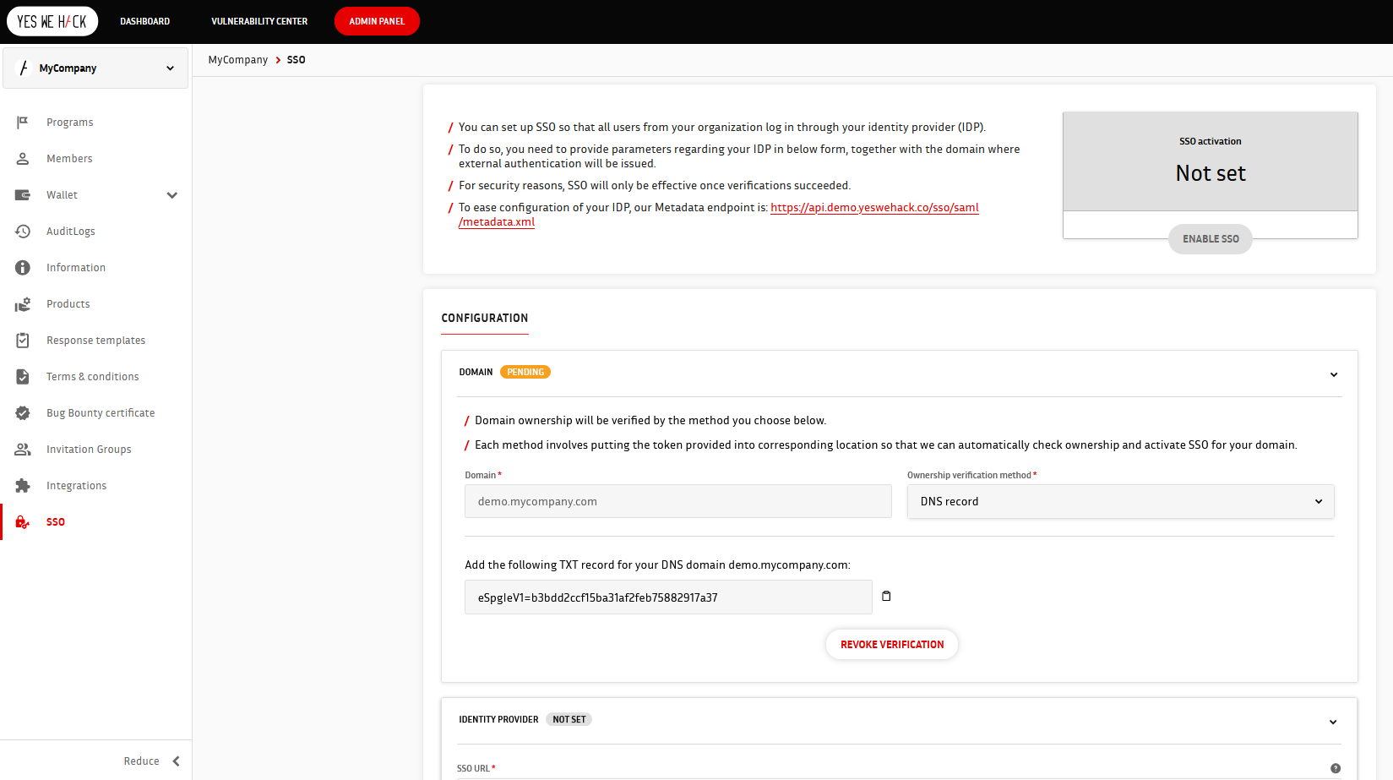Image resolution: width=1393 pixels, height=780 pixels.
Task: Click the Information circle icon
Action: point(23,268)
